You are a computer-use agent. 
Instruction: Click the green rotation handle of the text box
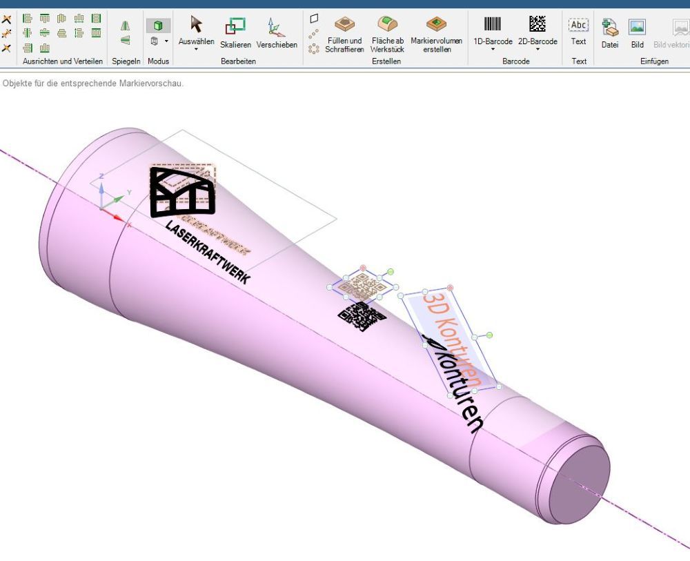[x=489, y=335]
